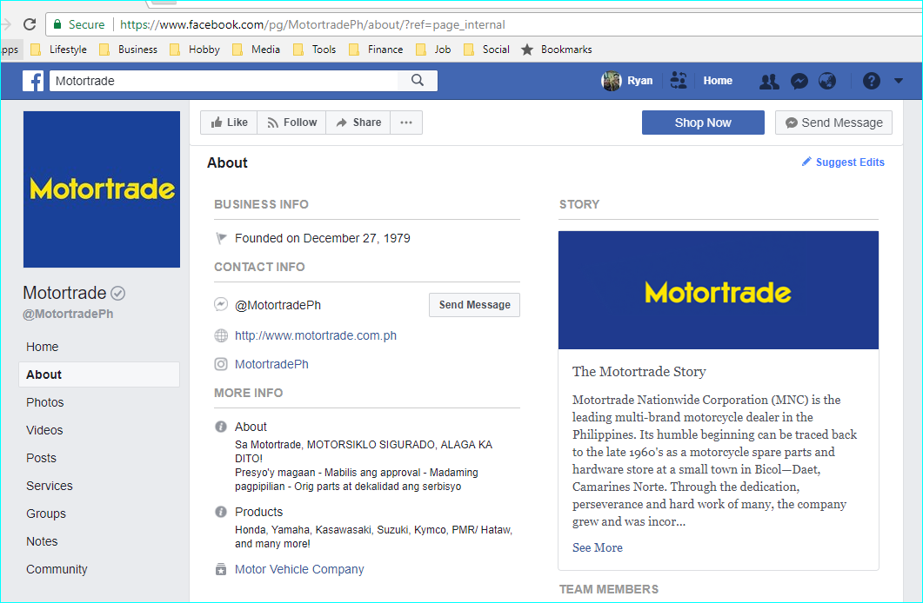This screenshot has height=603, width=923.
Task: Open the more options ellipsis button
Action: click(x=406, y=123)
